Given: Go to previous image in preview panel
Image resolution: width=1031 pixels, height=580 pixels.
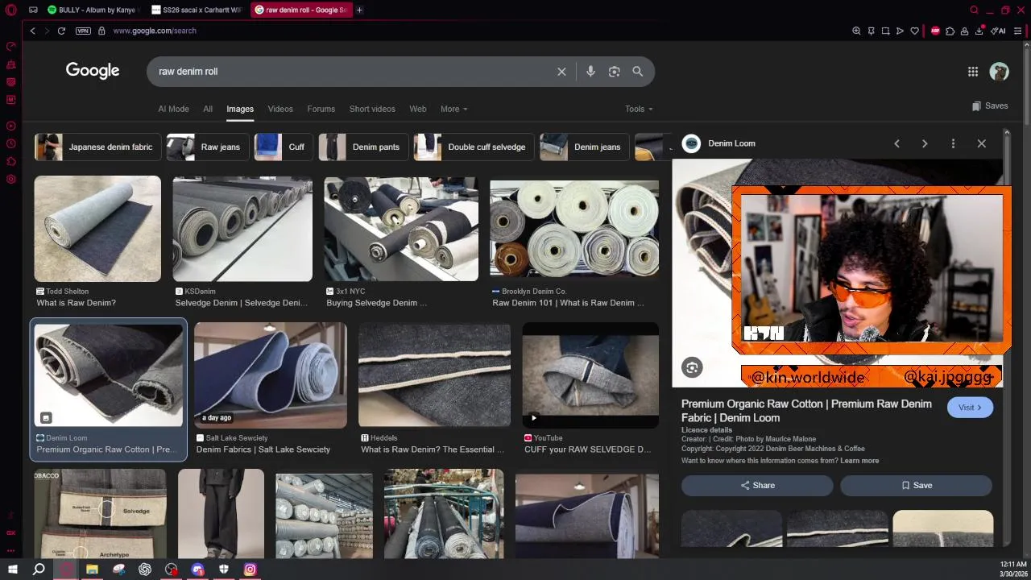Looking at the screenshot, I should [896, 143].
